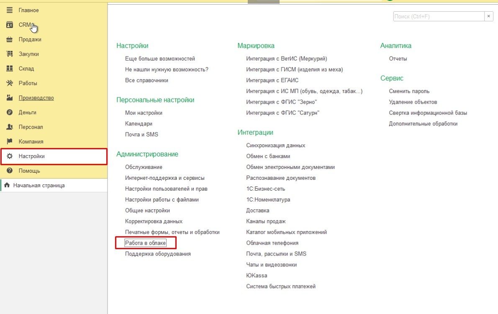Open Облачная телефония link
The height and width of the screenshot is (314, 498).
[x=272, y=243]
